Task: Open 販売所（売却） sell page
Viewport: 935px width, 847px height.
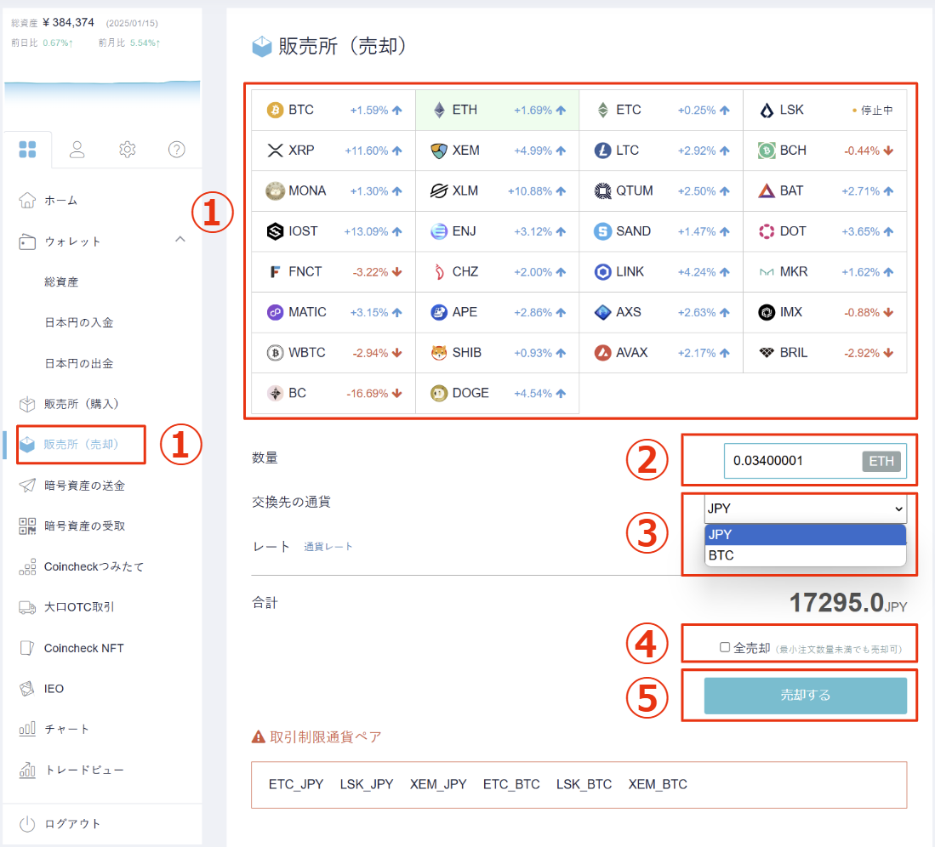Action: [81, 444]
